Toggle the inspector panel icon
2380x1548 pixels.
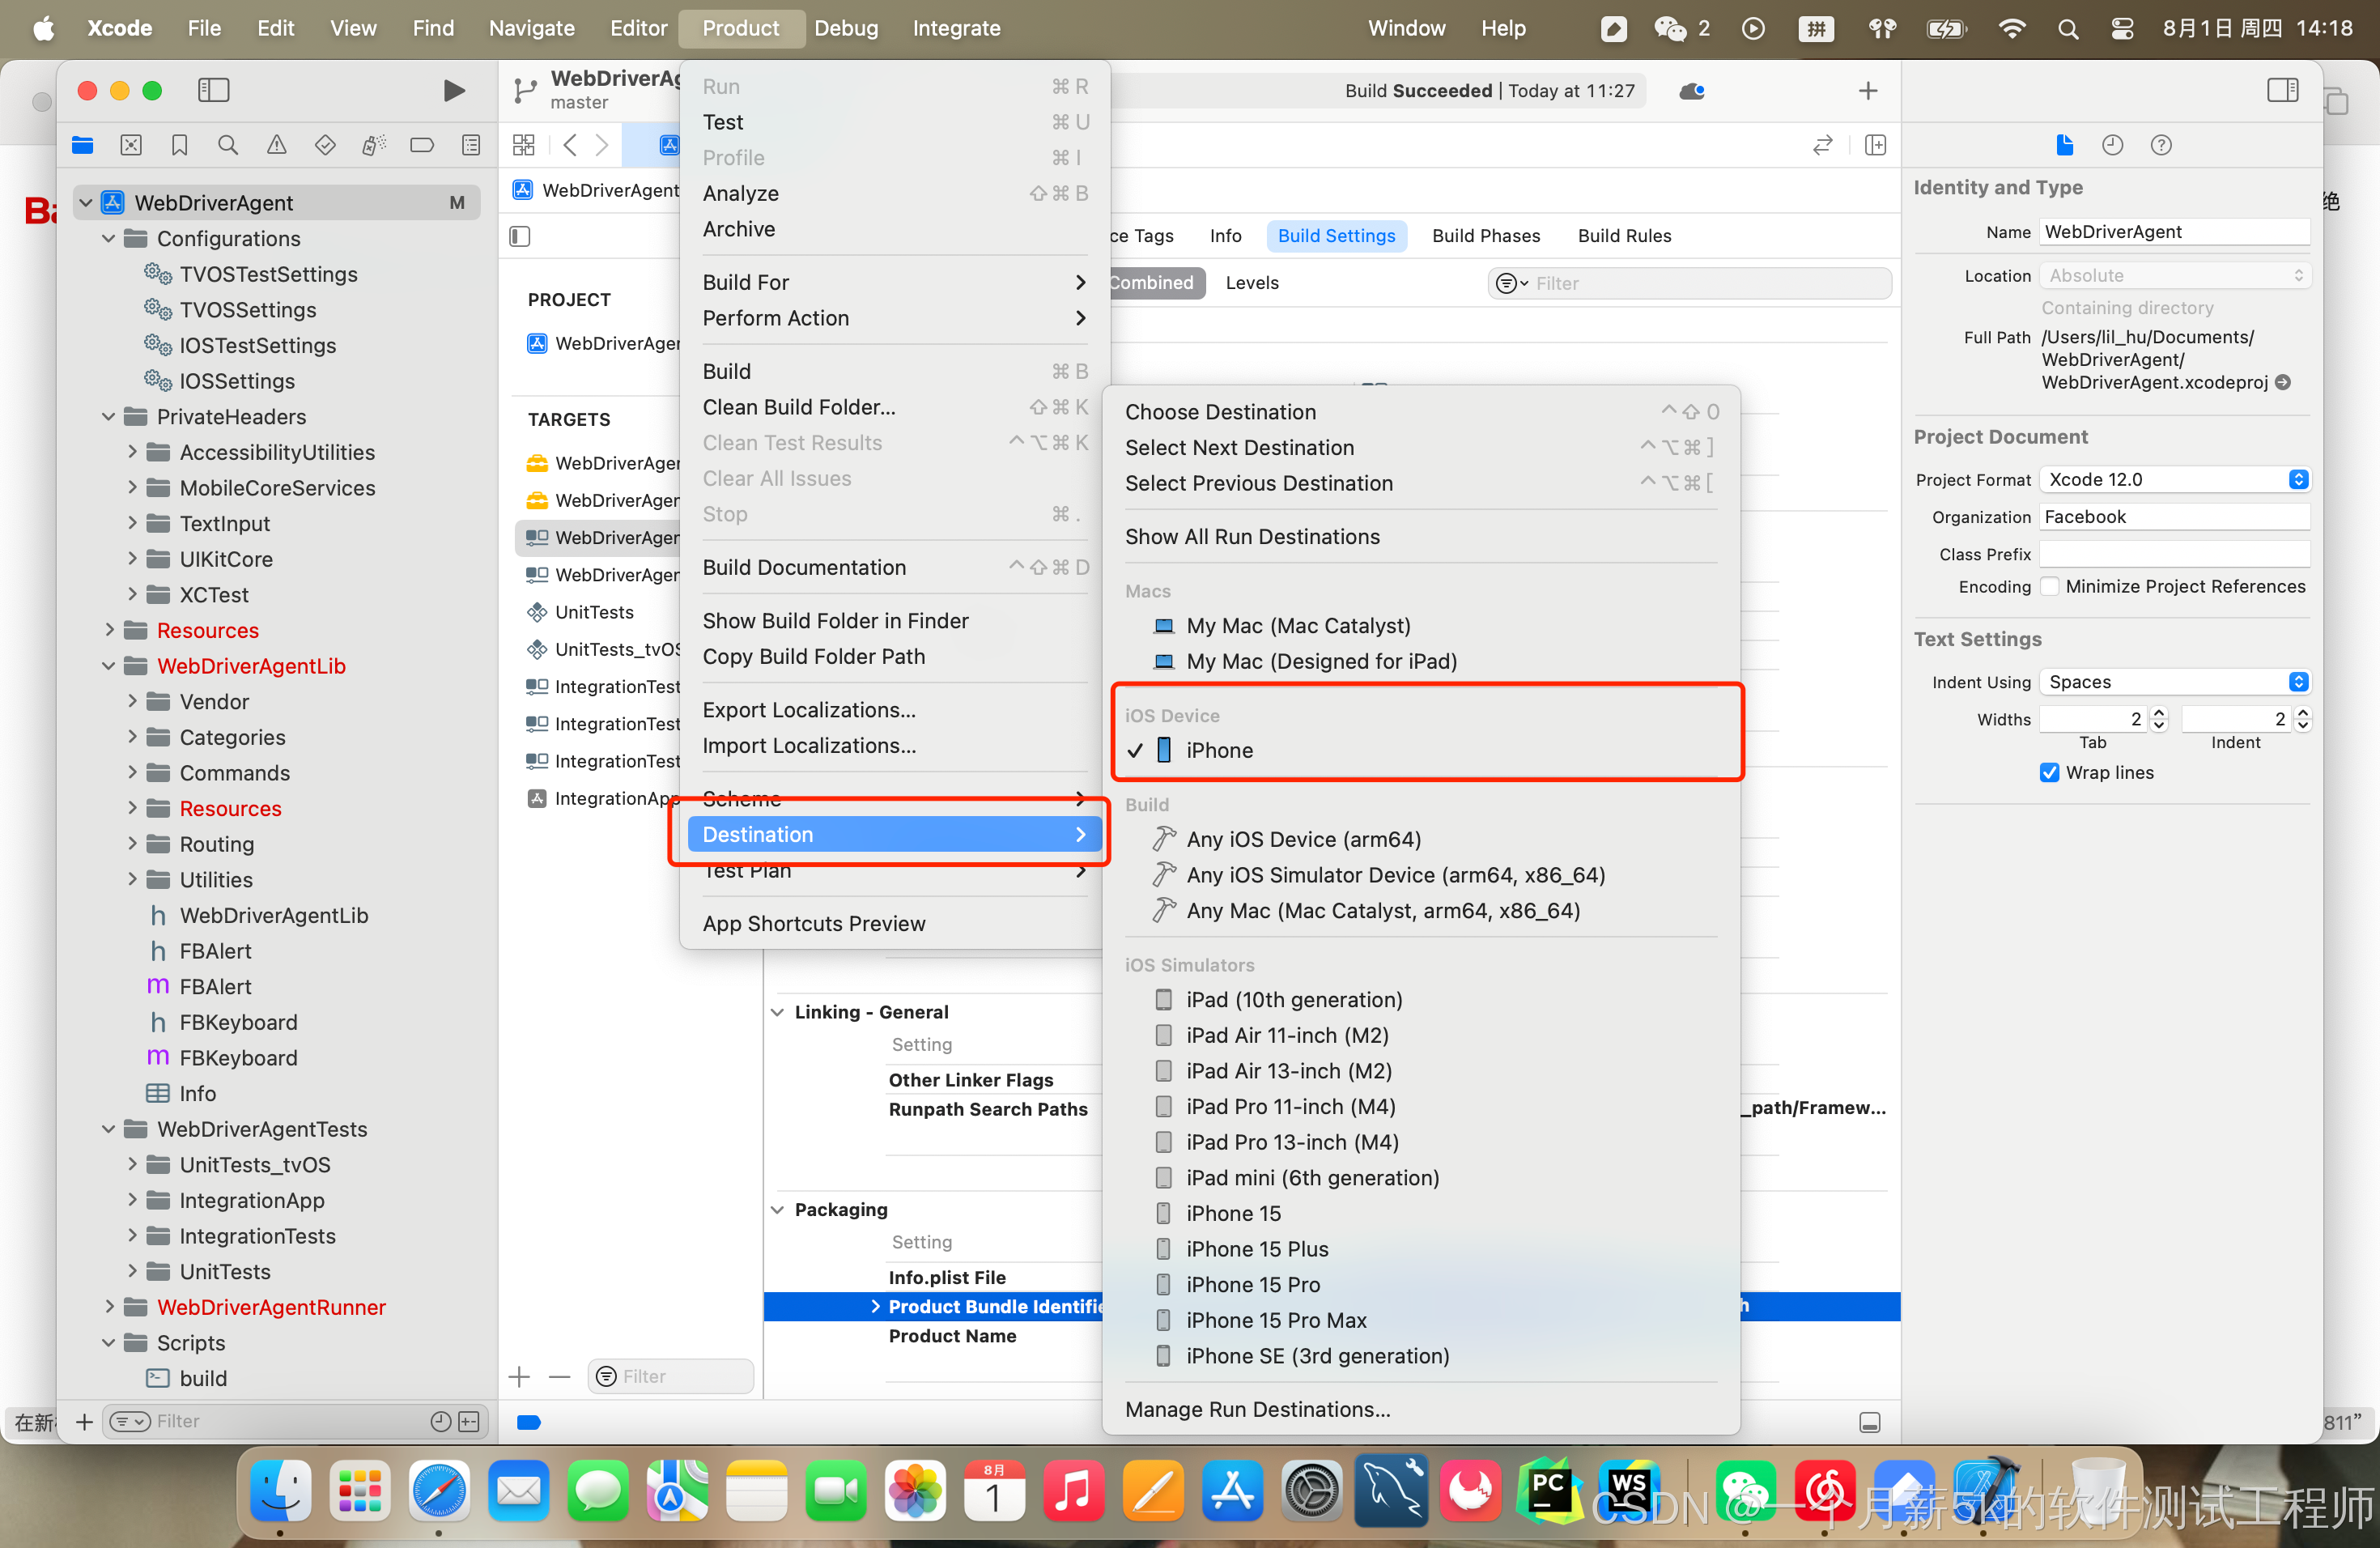2282,90
